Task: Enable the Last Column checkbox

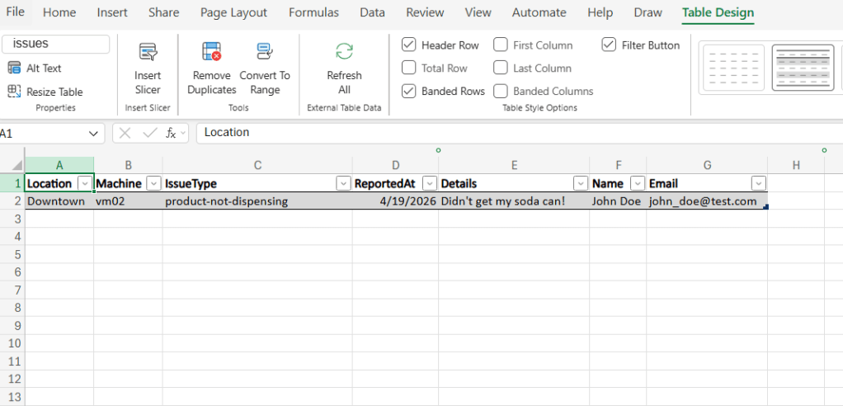Action: point(501,68)
